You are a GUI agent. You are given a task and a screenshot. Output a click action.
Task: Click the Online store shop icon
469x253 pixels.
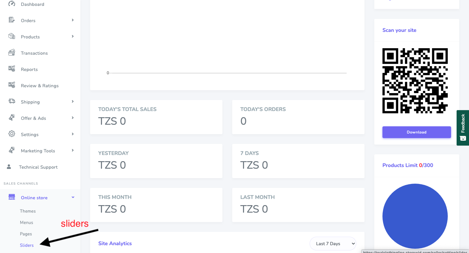pyautogui.click(x=12, y=197)
